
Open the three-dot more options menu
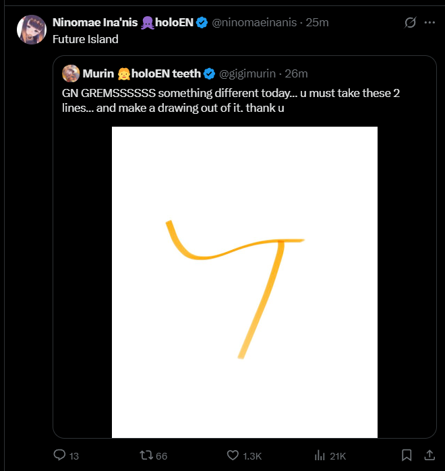coord(429,23)
